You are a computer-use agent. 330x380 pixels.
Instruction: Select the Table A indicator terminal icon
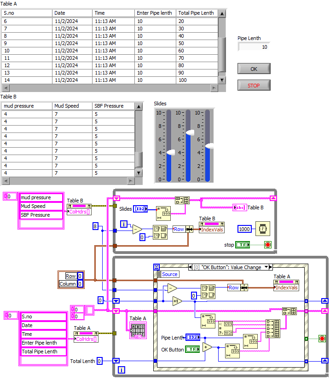[138, 330]
